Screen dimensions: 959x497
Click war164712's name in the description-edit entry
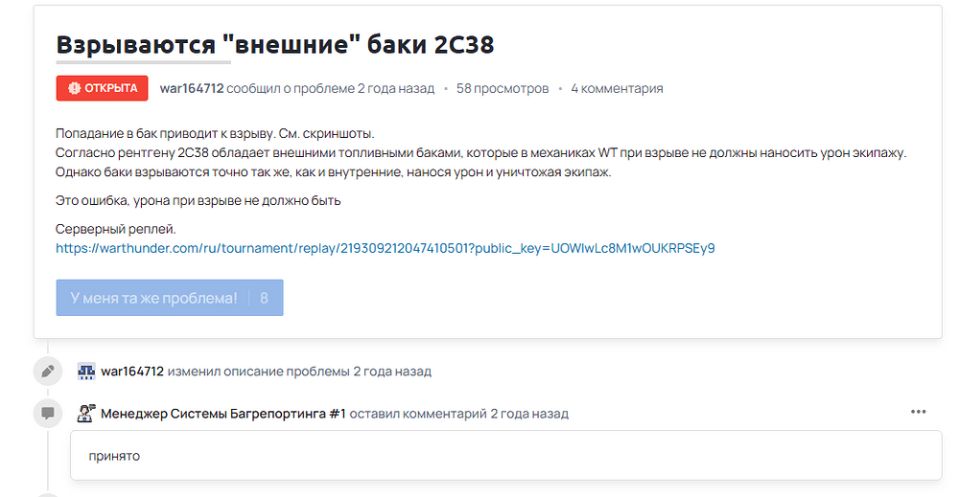tap(132, 371)
